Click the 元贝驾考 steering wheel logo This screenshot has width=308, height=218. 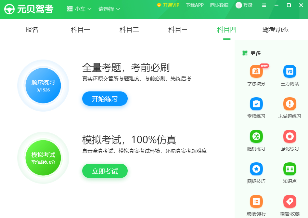(x=9, y=9)
